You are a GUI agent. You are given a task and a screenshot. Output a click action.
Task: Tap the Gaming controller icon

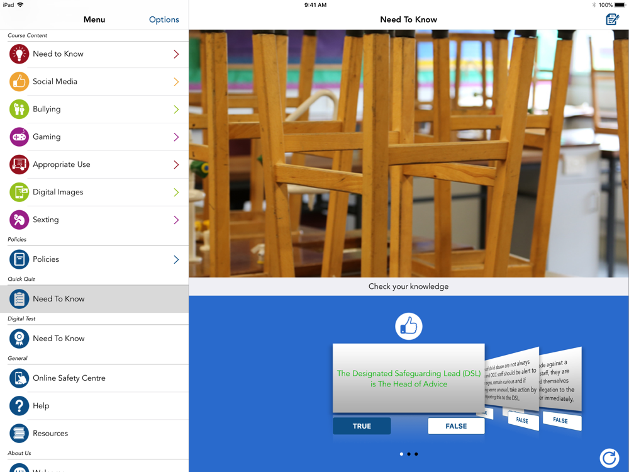pyautogui.click(x=19, y=137)
